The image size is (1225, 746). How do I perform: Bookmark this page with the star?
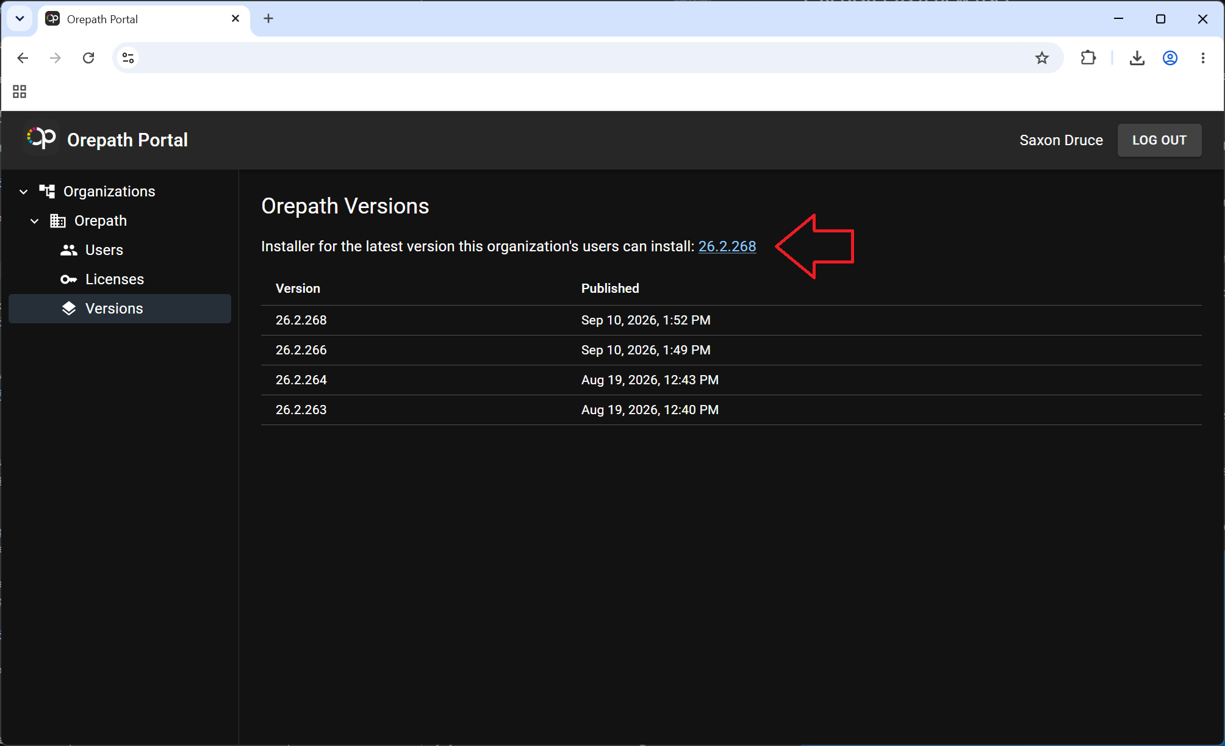tap(1042, 58)
